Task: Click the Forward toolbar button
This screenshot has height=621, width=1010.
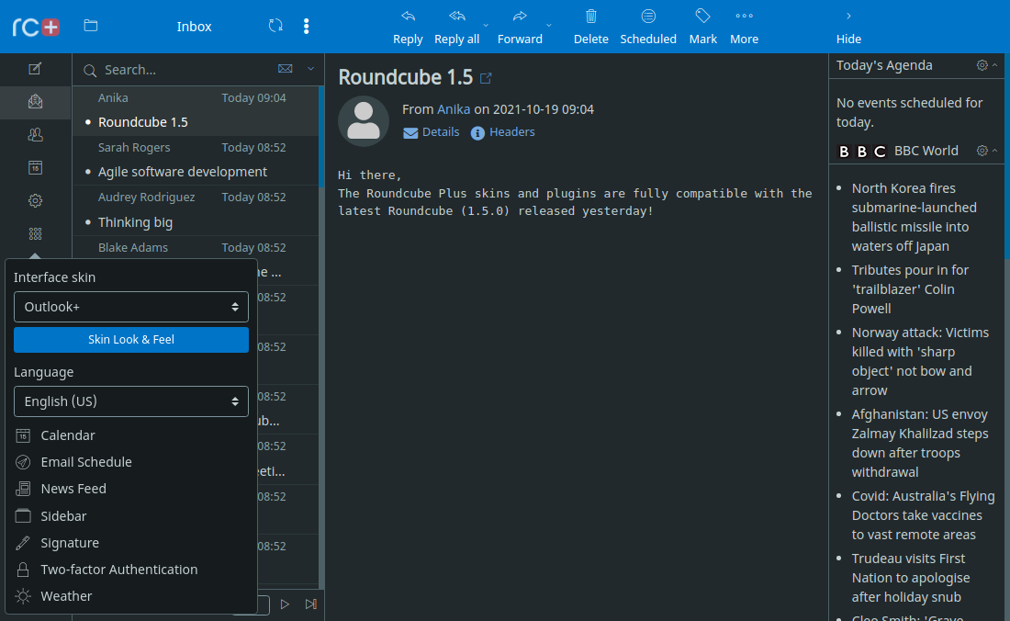Action: pyautogui.click(x=520, y=27)
